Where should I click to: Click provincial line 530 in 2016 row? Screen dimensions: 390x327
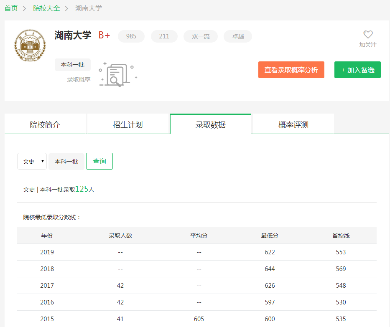tap(341, 302)
